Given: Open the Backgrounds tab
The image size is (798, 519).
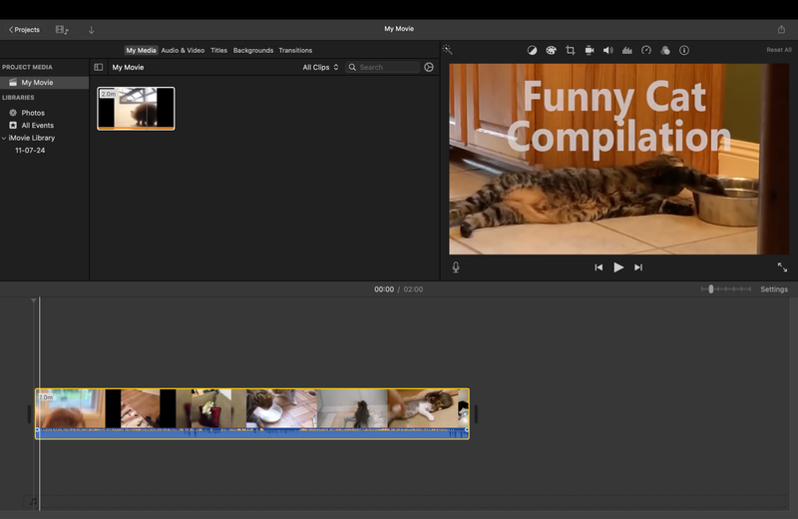Looking at the screenshot, I should (x=253, y=51).
